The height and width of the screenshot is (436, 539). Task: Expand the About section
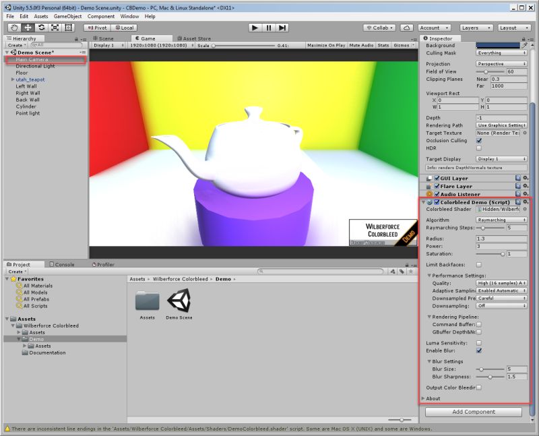(423, 398)
